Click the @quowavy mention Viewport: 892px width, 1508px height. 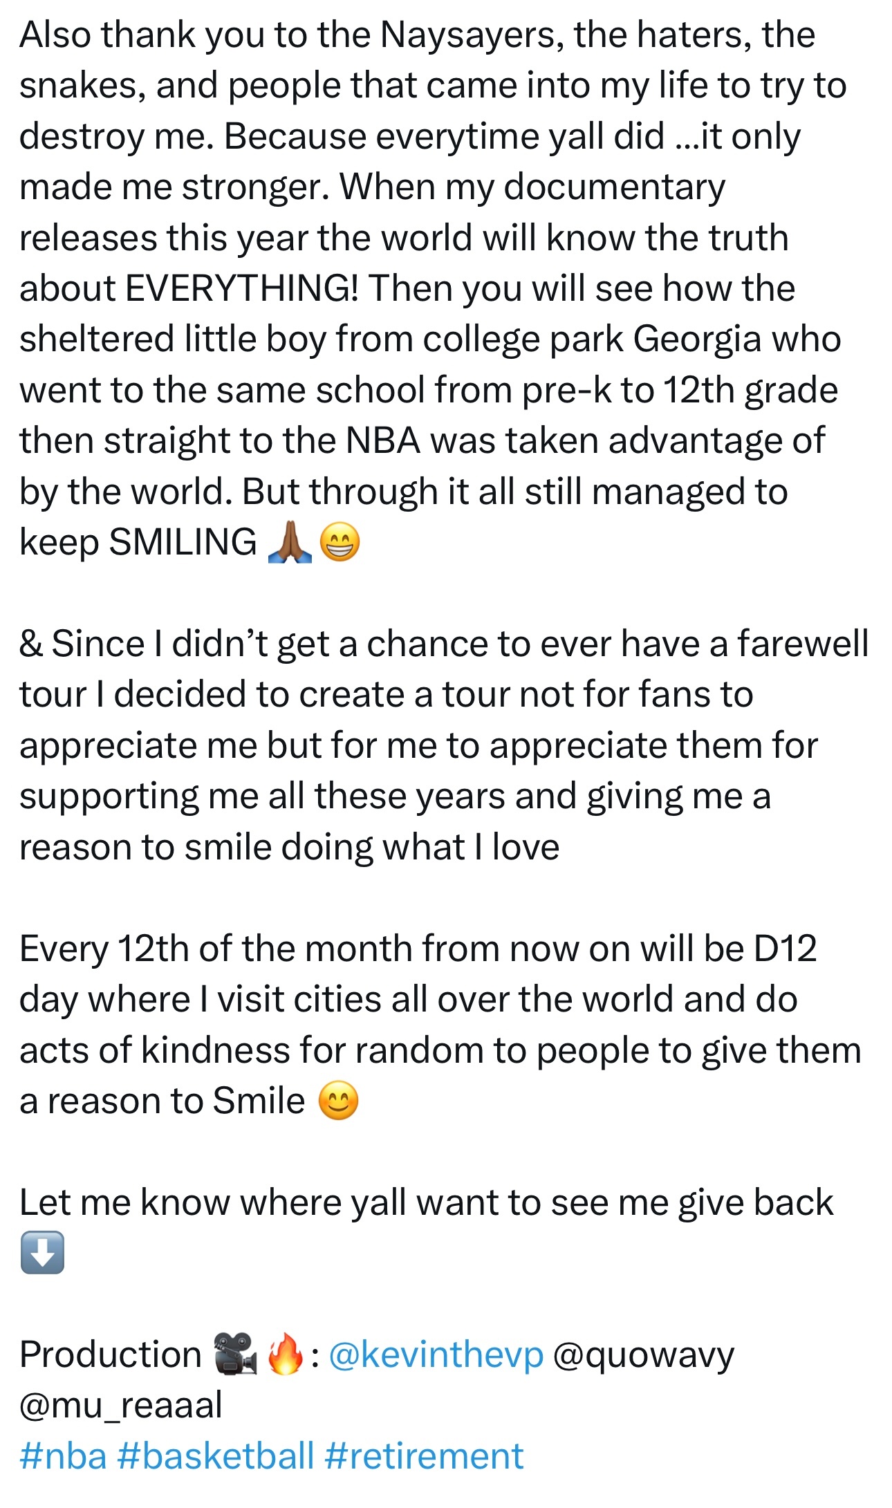pyautogui.click(x=643, y=1355)
